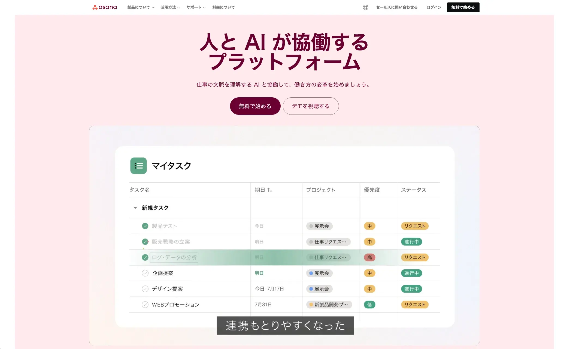This screenshot has width=567, height=349.
Task: Mark WEBプロモーション task complete
Action: tap(145, 305)
